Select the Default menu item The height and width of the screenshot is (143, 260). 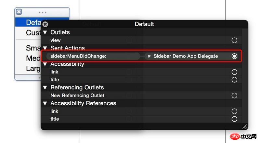click(28, 22)
